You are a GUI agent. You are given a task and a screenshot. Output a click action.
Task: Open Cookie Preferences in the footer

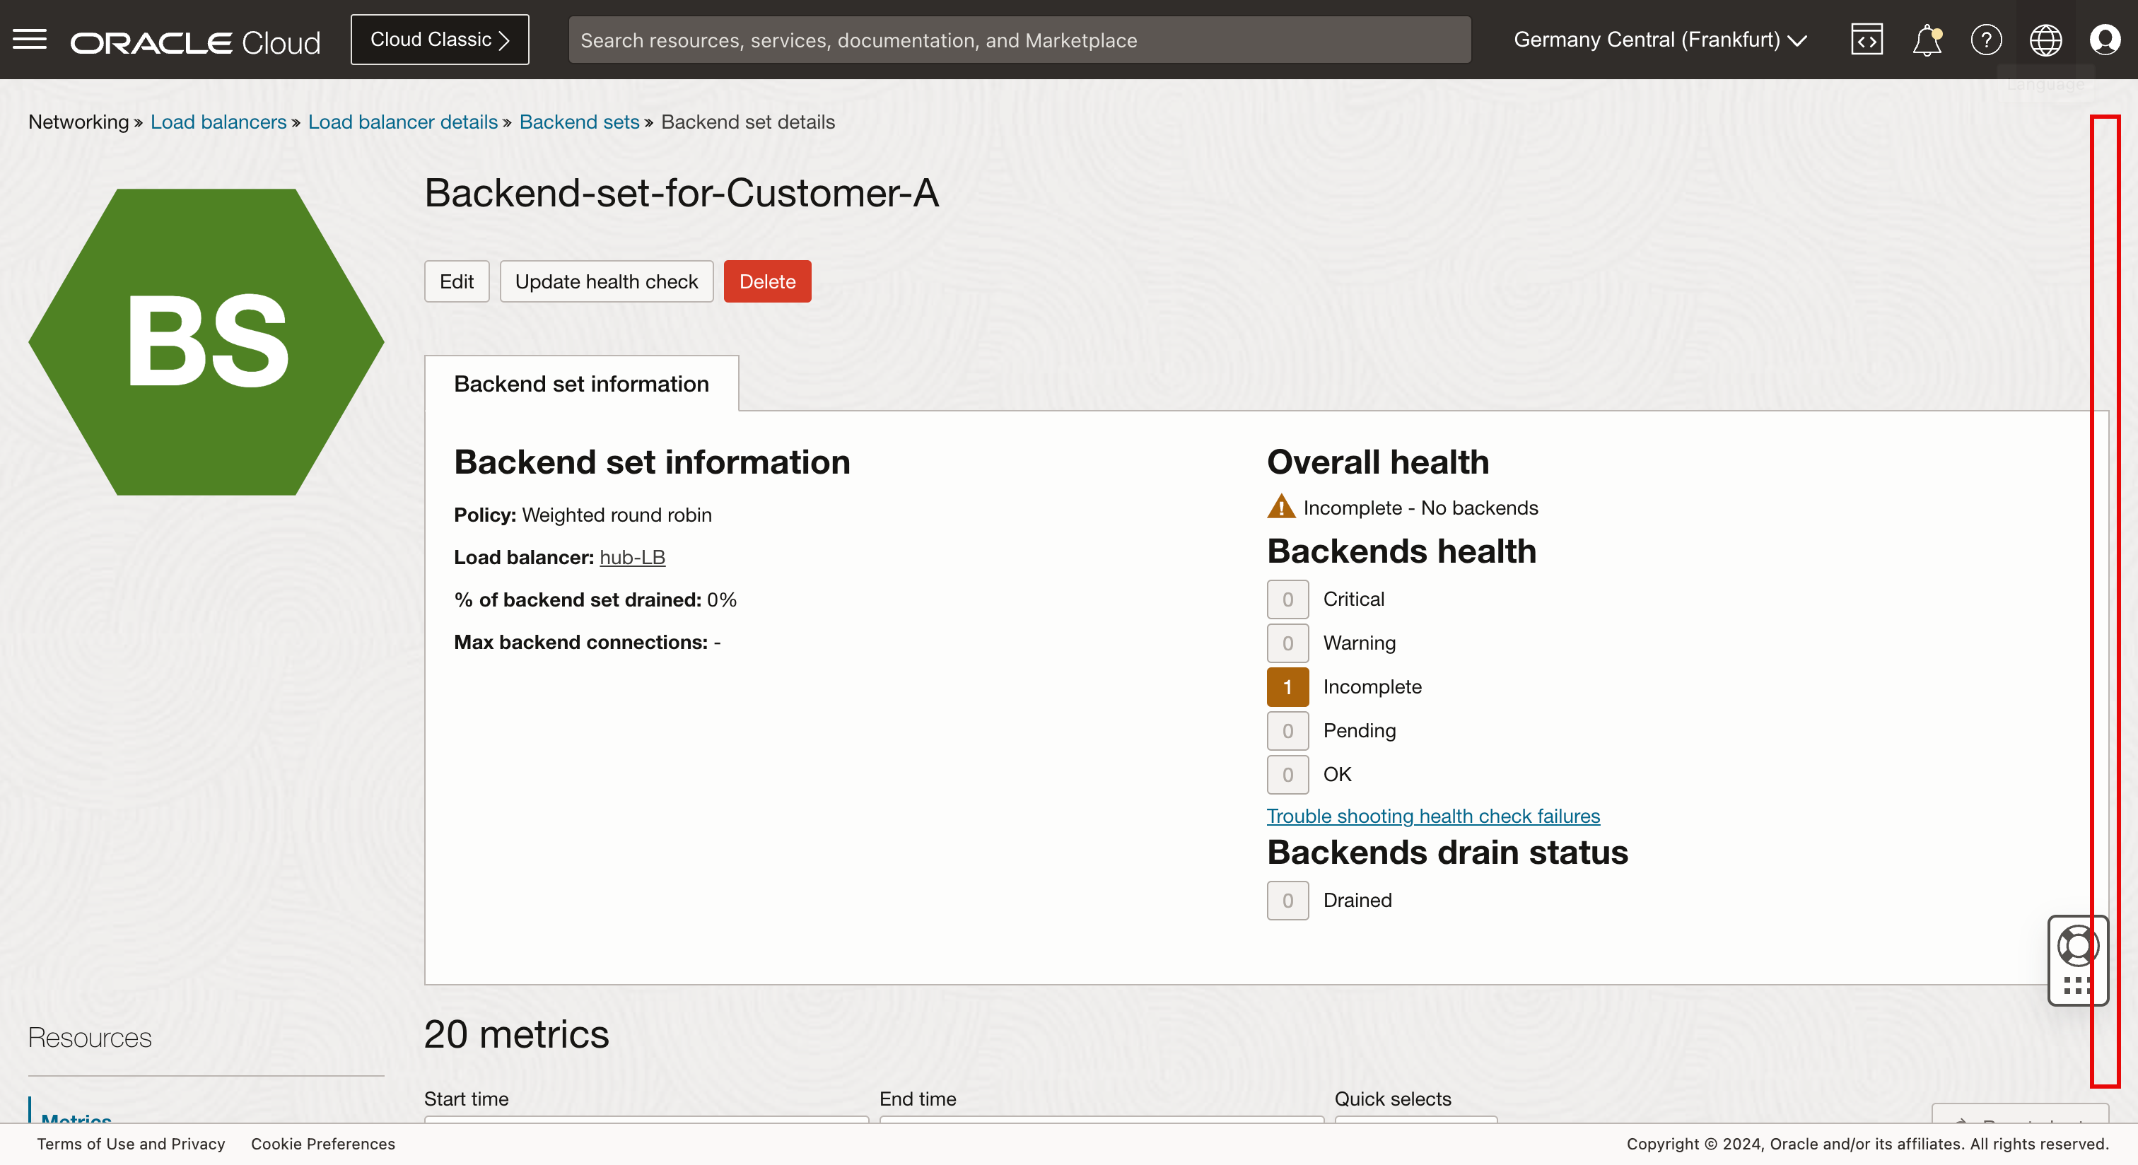[323, 1143]
